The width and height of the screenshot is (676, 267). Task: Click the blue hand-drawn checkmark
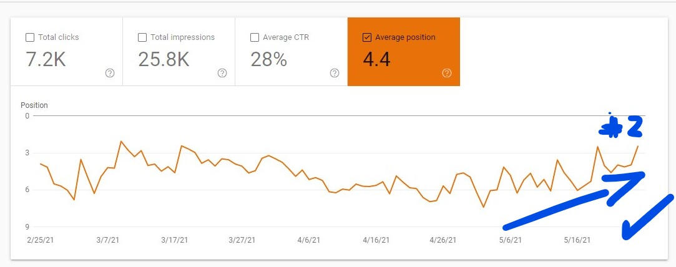point(646,218)
